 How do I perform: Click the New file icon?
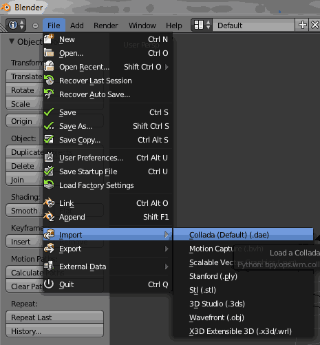(x=49, y=39)
